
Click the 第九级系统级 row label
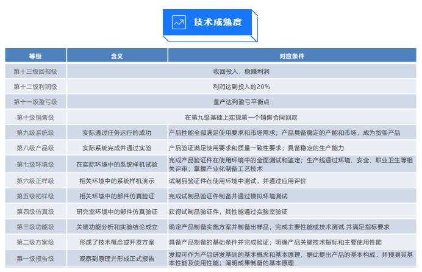(35, 132)
